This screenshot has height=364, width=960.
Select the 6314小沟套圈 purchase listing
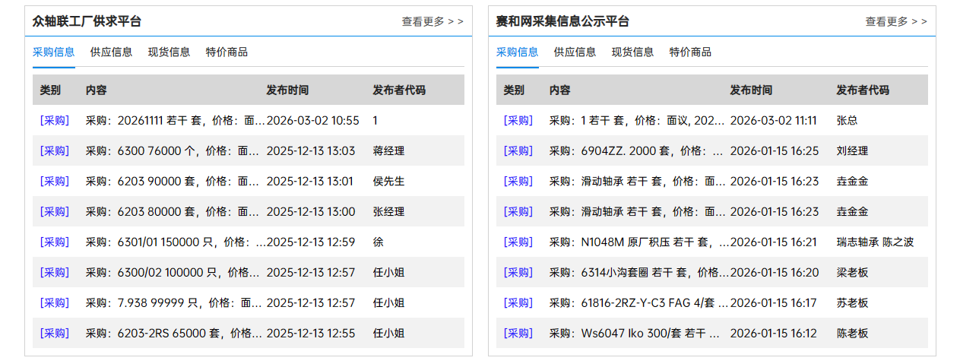click(x=638, y=273)
